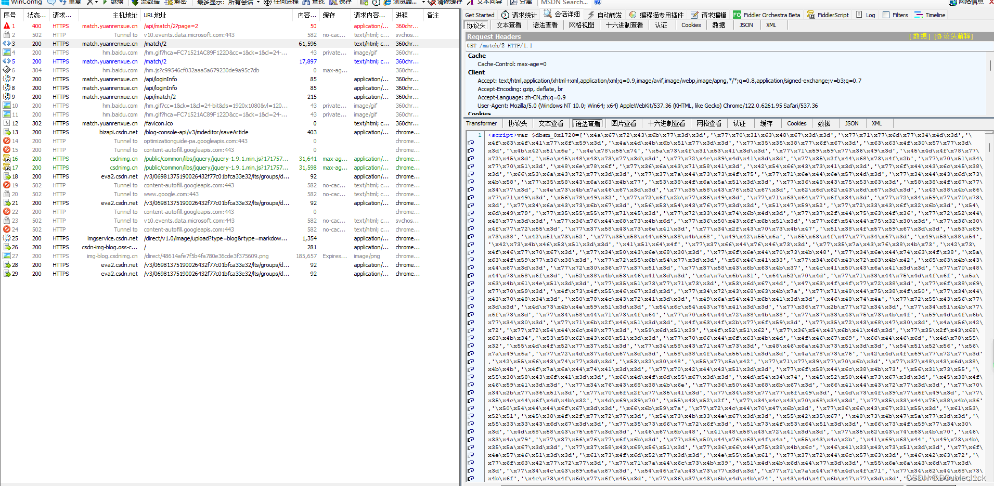Click the 清除缓存 clear cache button
The image size is (994, 486).
(445, 3)
